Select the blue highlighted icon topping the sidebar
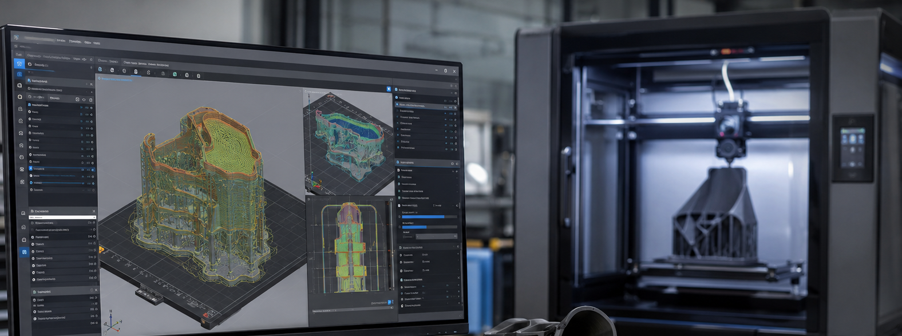 point(19,64)
